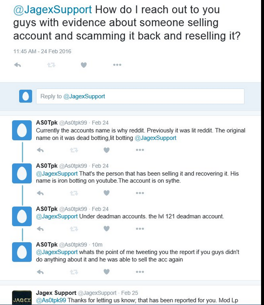Reply to the 'lvl 121 deadman account' tweet
The width and height of the screenshot is (264, 305).
pos(40,229)
